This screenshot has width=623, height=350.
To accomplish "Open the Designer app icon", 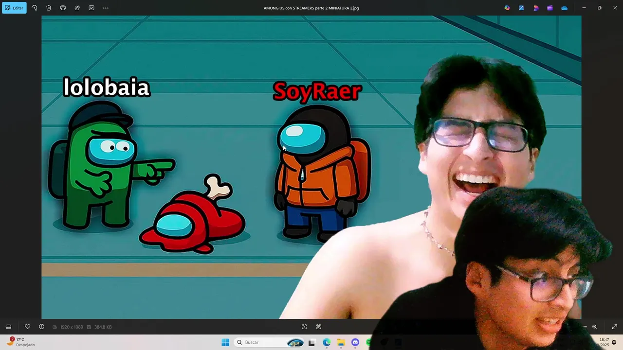I will pyautogui.click(x=536, y=8).
